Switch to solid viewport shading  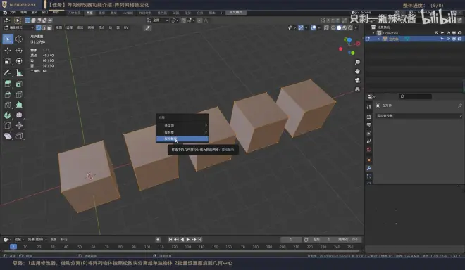(339, 28)
